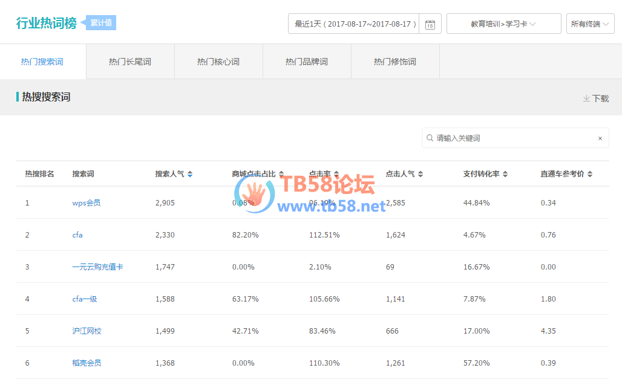The image size is (622, 388).
Task: Focus the 请输入关键词 search field
Action: (x=511, y=138)
